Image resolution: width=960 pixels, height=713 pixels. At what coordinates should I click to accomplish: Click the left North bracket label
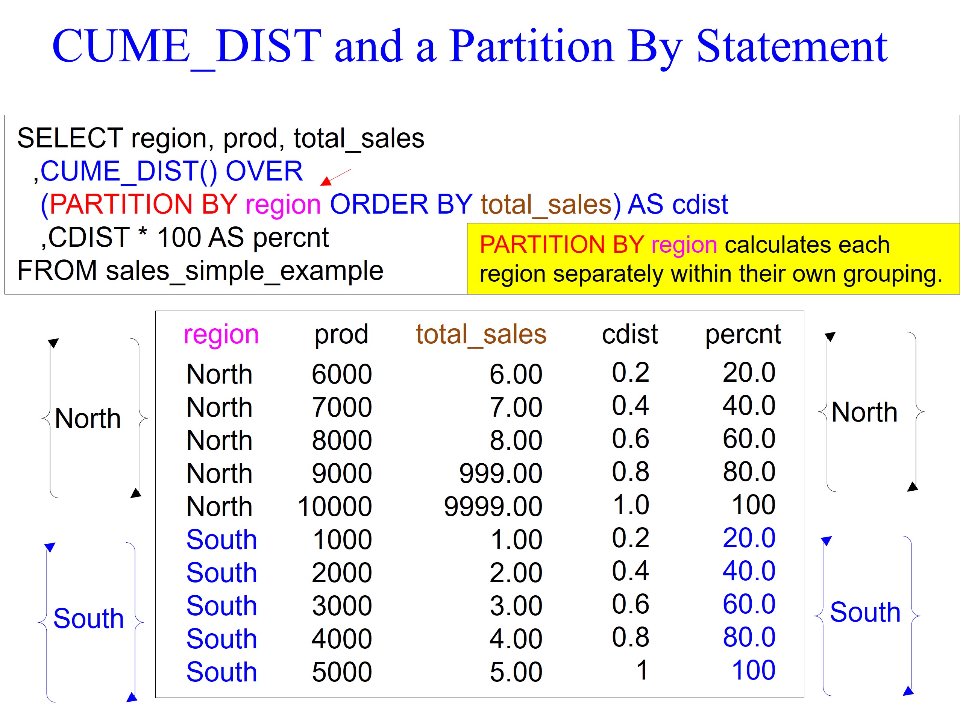88,418
